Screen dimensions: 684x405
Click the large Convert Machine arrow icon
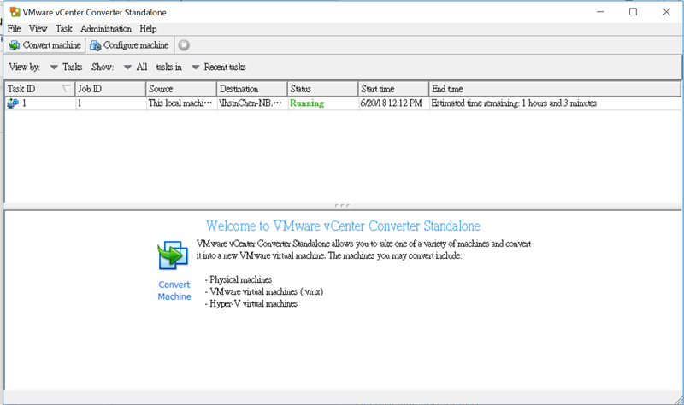click(x=173, y=255)
